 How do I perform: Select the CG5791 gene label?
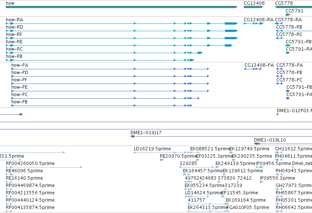(x=294, y=11)
